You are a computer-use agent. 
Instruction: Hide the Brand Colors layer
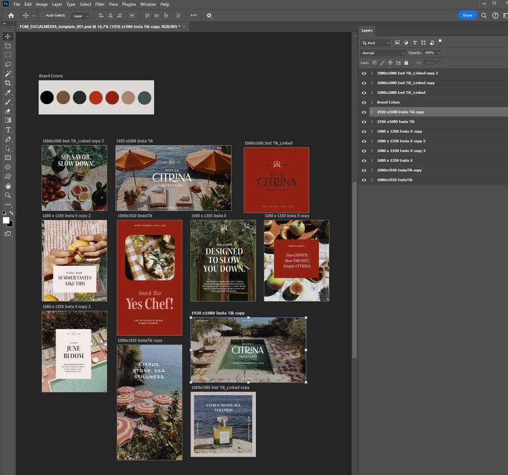click(363, 102)
